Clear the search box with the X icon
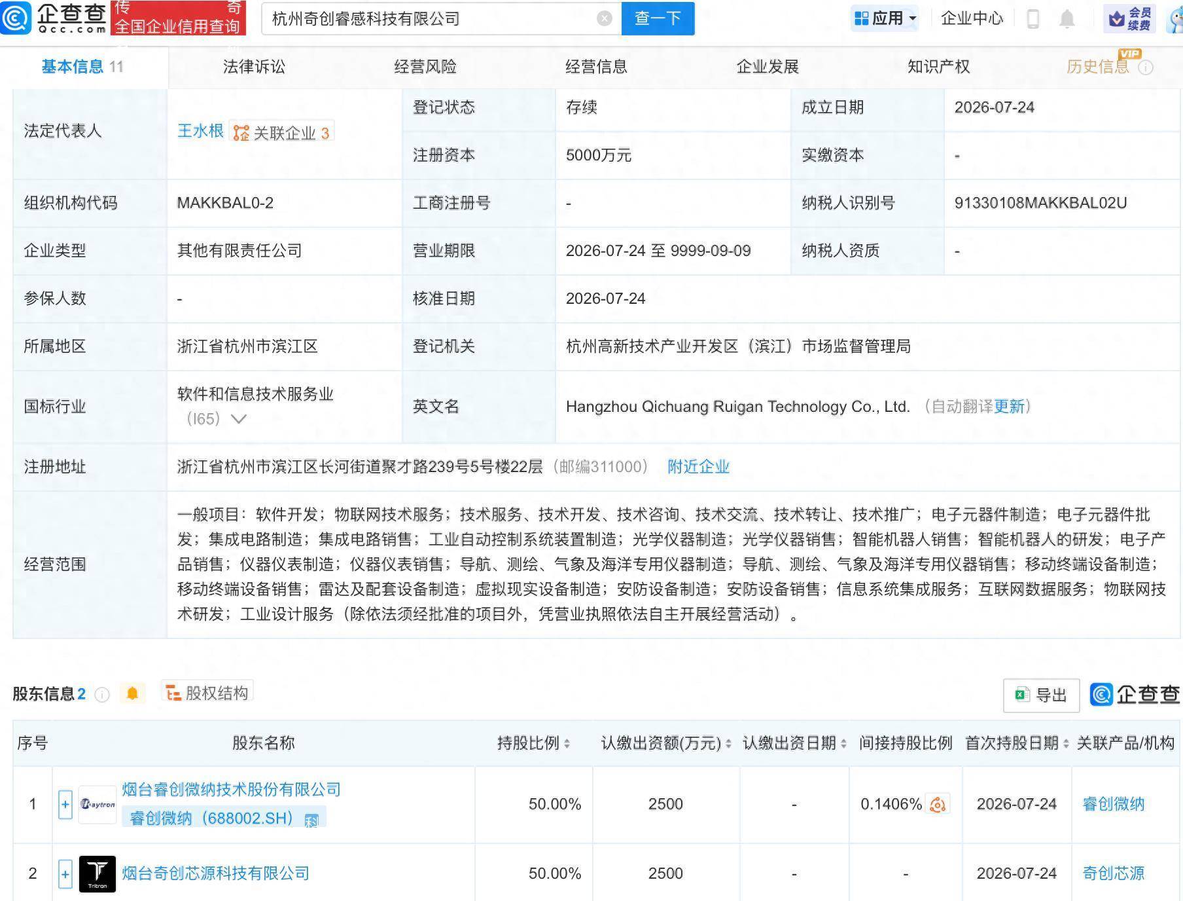 [605, 18]
